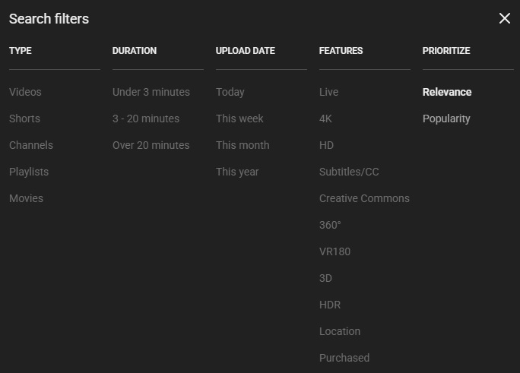Prioritize results by Relevance
520x373 pixels.
click(447, 92)
